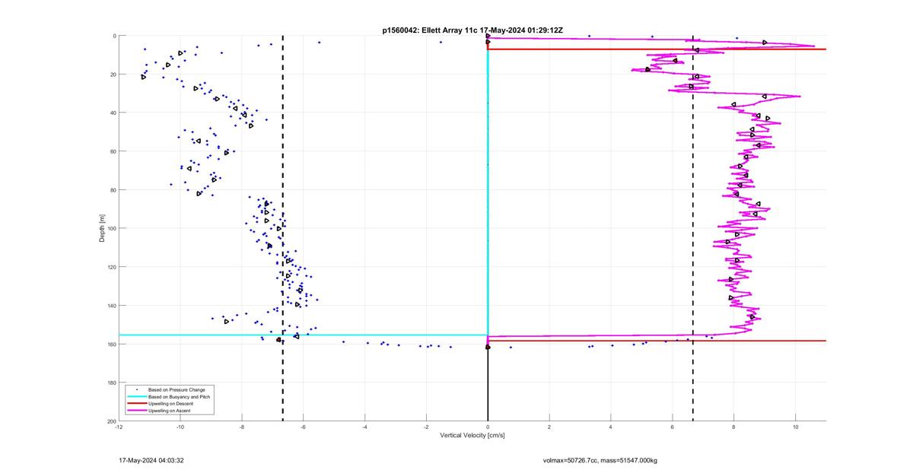913x473 pixels.
Task: Click depth-axis tick label '180'
Action: (x=111, y=383)
